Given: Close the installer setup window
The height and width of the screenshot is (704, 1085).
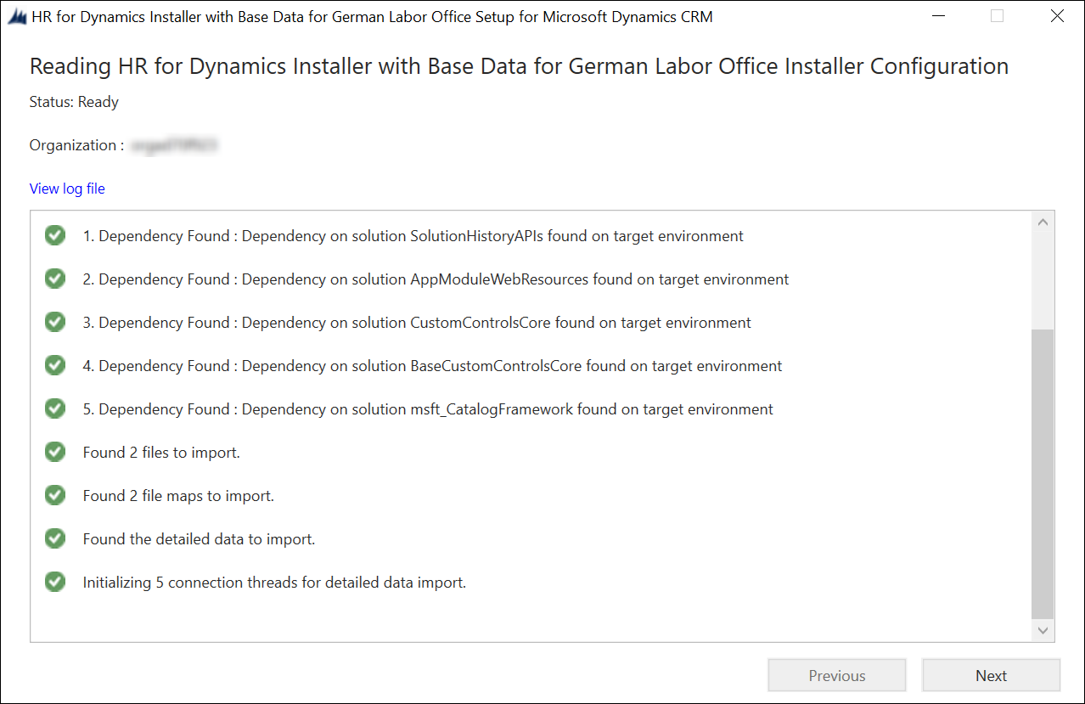Looking at the screenshot, I should (x=1057, y=16).
